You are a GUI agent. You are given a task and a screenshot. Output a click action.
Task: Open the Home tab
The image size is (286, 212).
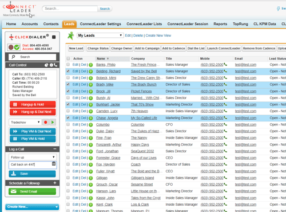click(x=11, y=24)
